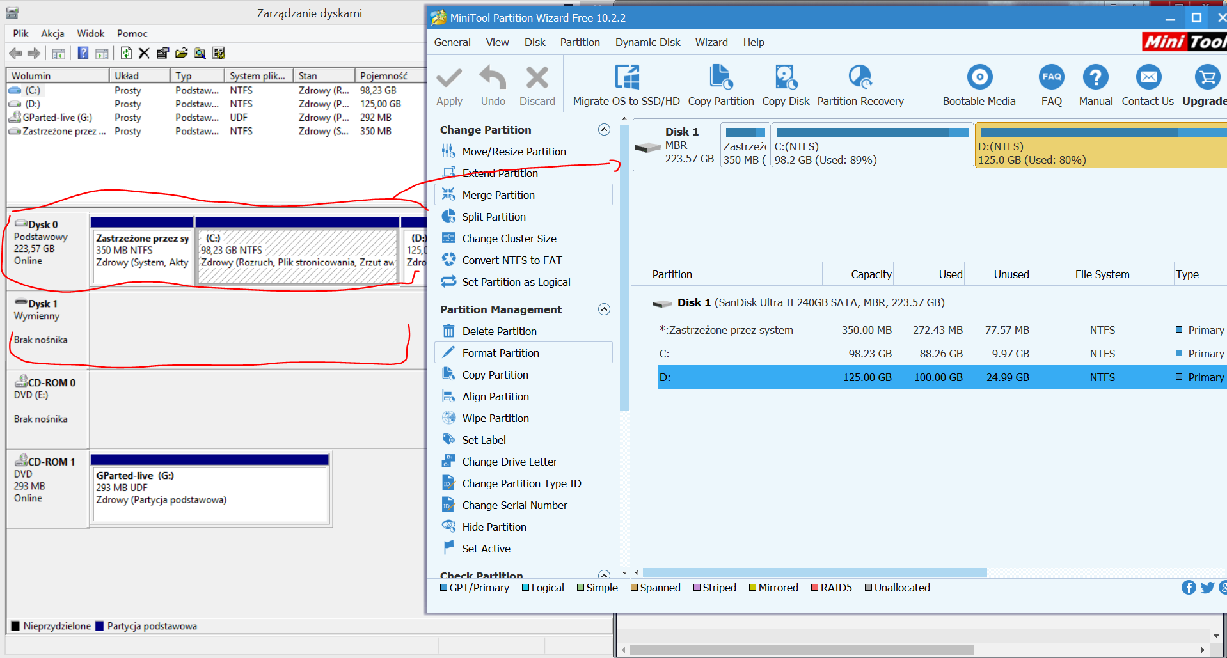1227x658 pixels.
Task: Click the GParted-live (G:) partition block on CD-ROM 1
Action: click(210, 489)
